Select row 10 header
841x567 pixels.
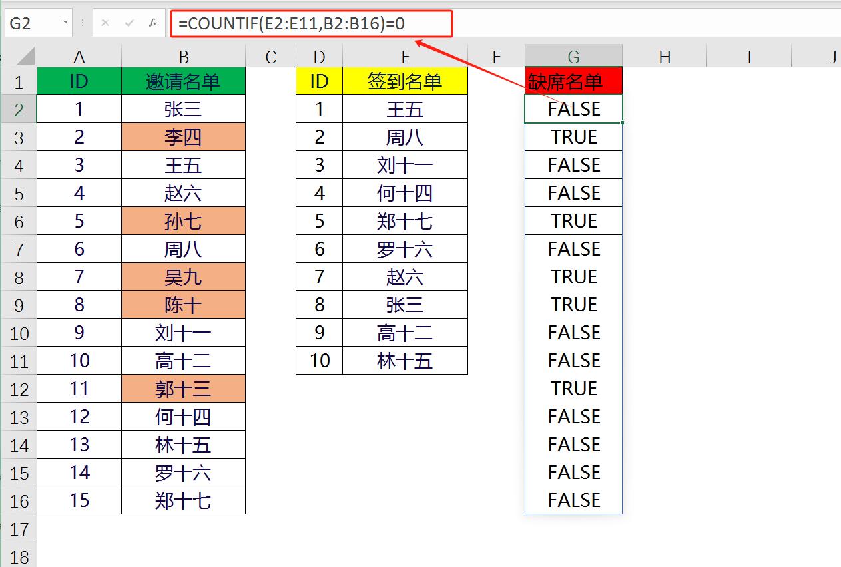[19, 333]
